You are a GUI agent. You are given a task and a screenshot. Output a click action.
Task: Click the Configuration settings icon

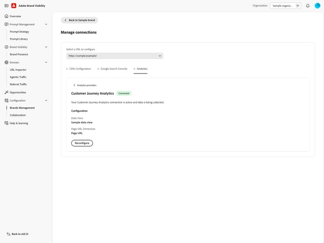(x=6, y=100)
